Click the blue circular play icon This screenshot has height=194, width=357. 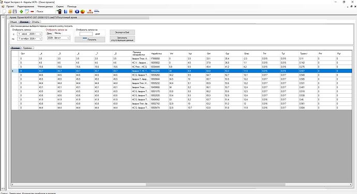[77, 11]
